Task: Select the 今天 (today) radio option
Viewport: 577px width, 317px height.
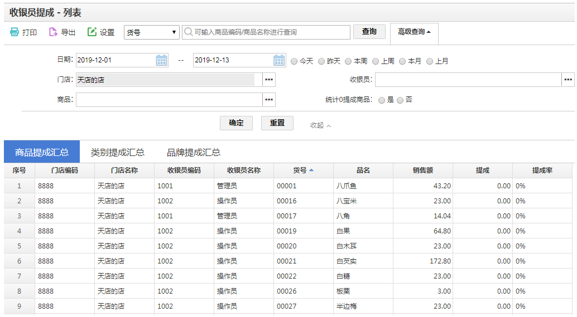Action: pyautogui.click(x=294, y=61)
